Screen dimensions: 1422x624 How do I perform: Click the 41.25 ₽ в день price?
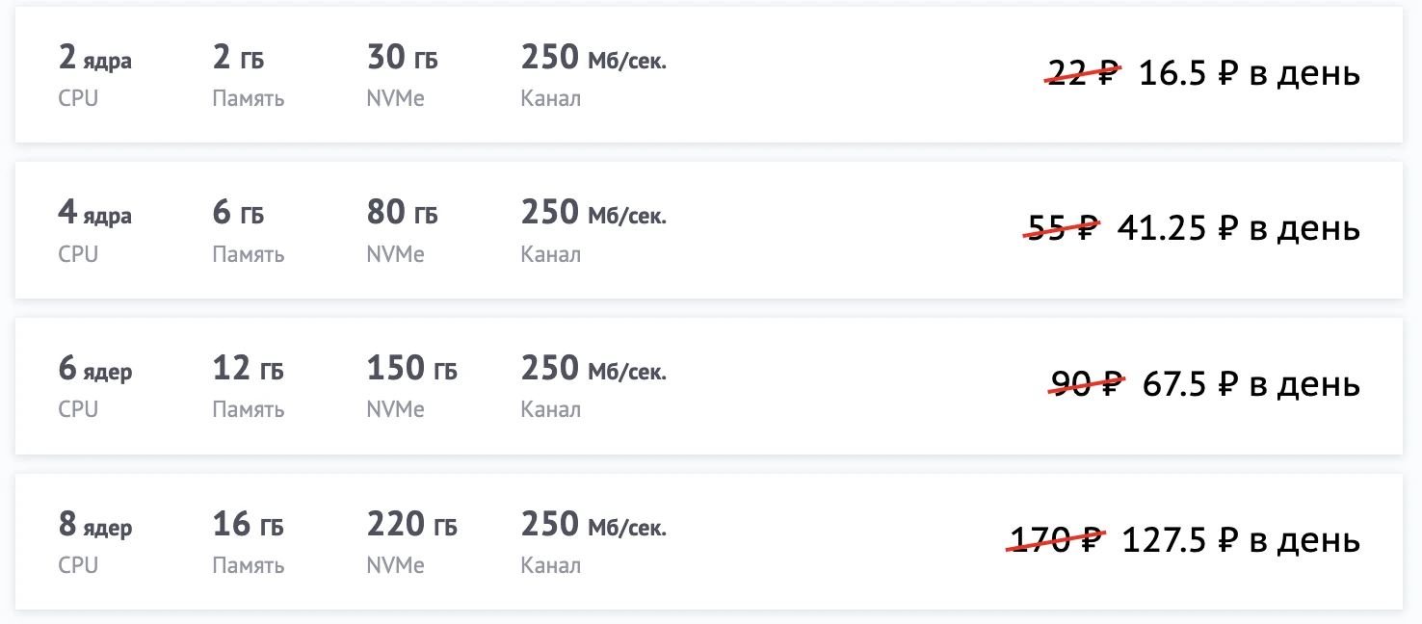click(1238, 228)
